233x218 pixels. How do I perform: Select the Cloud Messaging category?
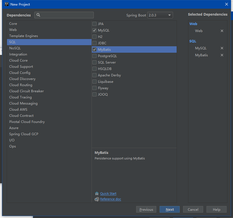[49, 103]
